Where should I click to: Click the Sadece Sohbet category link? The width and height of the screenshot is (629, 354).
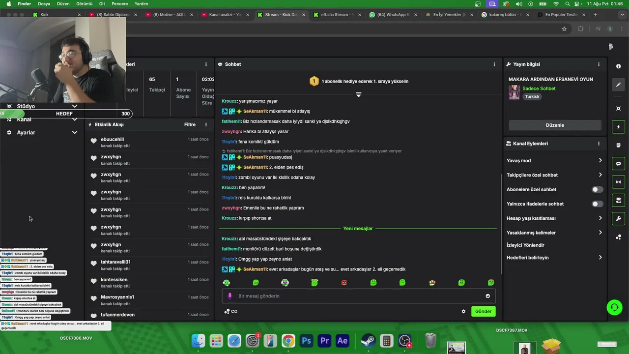click(539, 88)
